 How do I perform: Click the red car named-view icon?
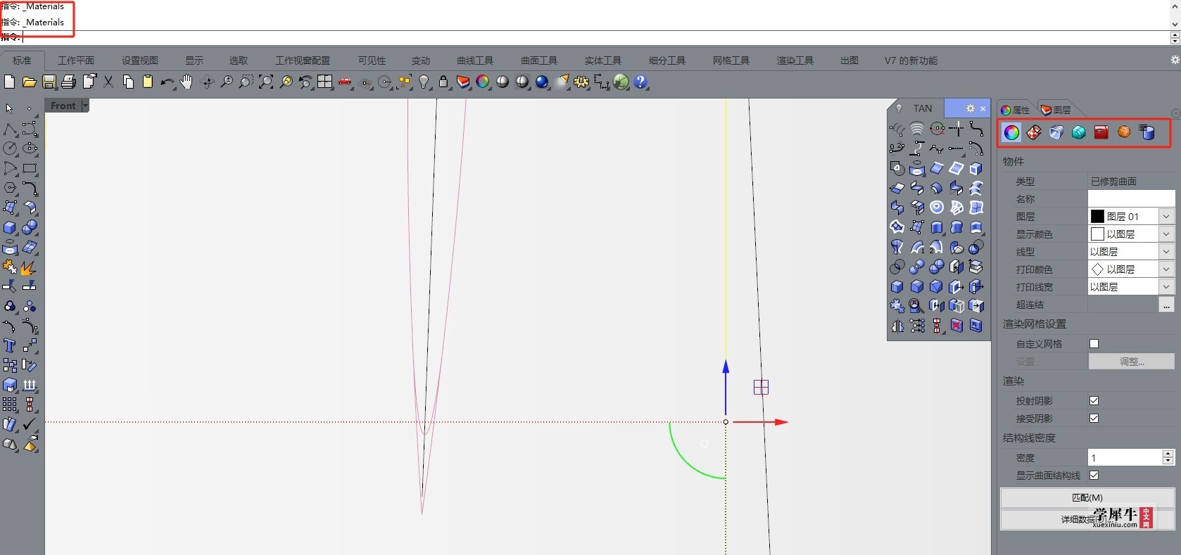345,82
